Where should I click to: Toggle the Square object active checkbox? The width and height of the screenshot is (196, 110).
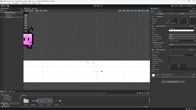tap(156, 11)
